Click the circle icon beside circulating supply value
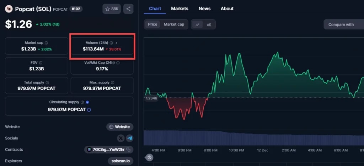364x166 pixels. pos(89,109)
